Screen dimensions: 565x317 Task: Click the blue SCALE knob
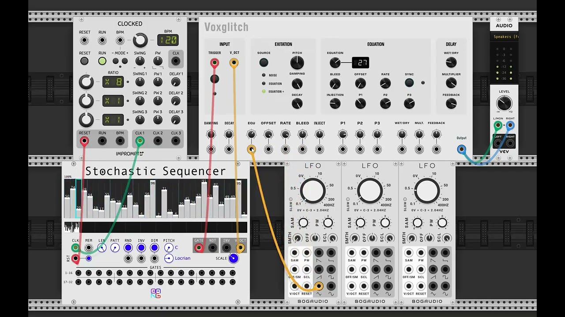(x=234, y=258)
